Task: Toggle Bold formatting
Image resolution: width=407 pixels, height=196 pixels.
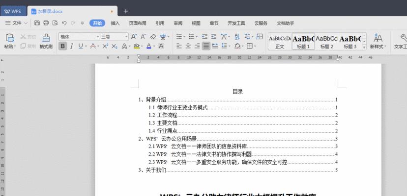Action: (62, 46)
